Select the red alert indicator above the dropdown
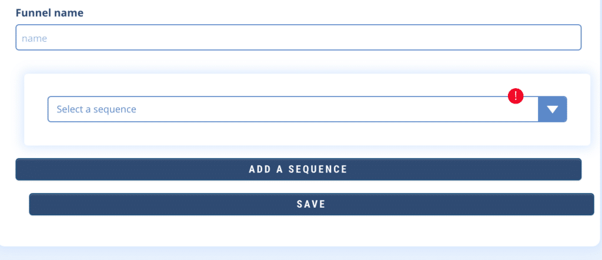Image resolution: width=602 pixels, height=260 pixels. point(516,96)
